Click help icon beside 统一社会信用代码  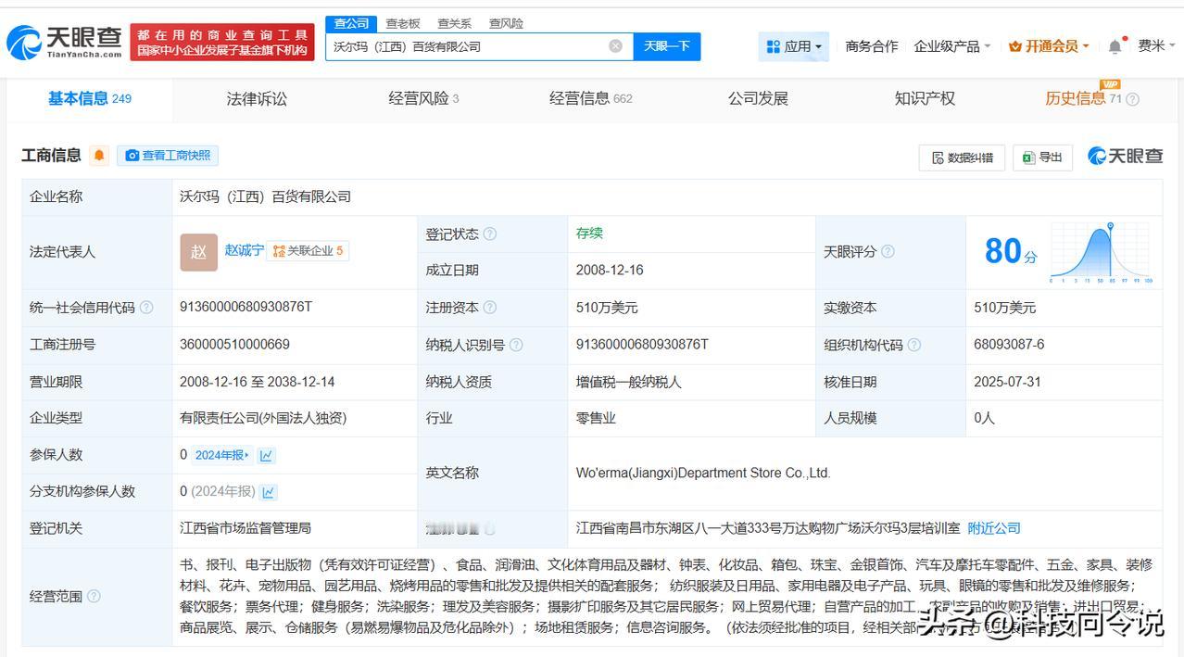point(146,308)
